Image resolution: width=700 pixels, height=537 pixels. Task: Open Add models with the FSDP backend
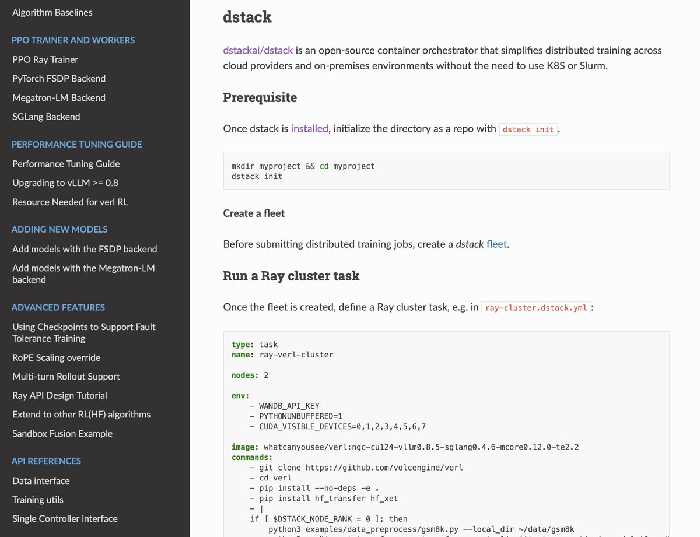[85, 249]
